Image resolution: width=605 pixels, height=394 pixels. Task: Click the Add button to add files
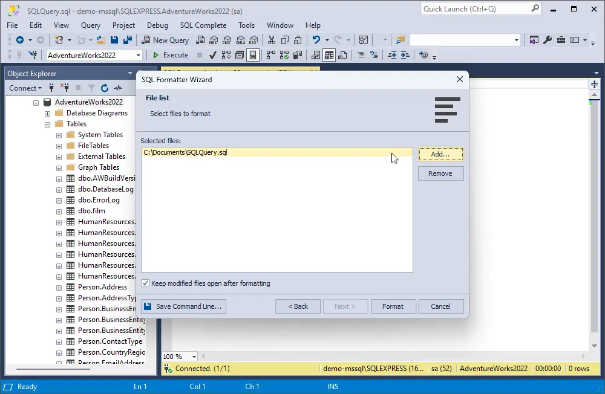coord(440,154)
